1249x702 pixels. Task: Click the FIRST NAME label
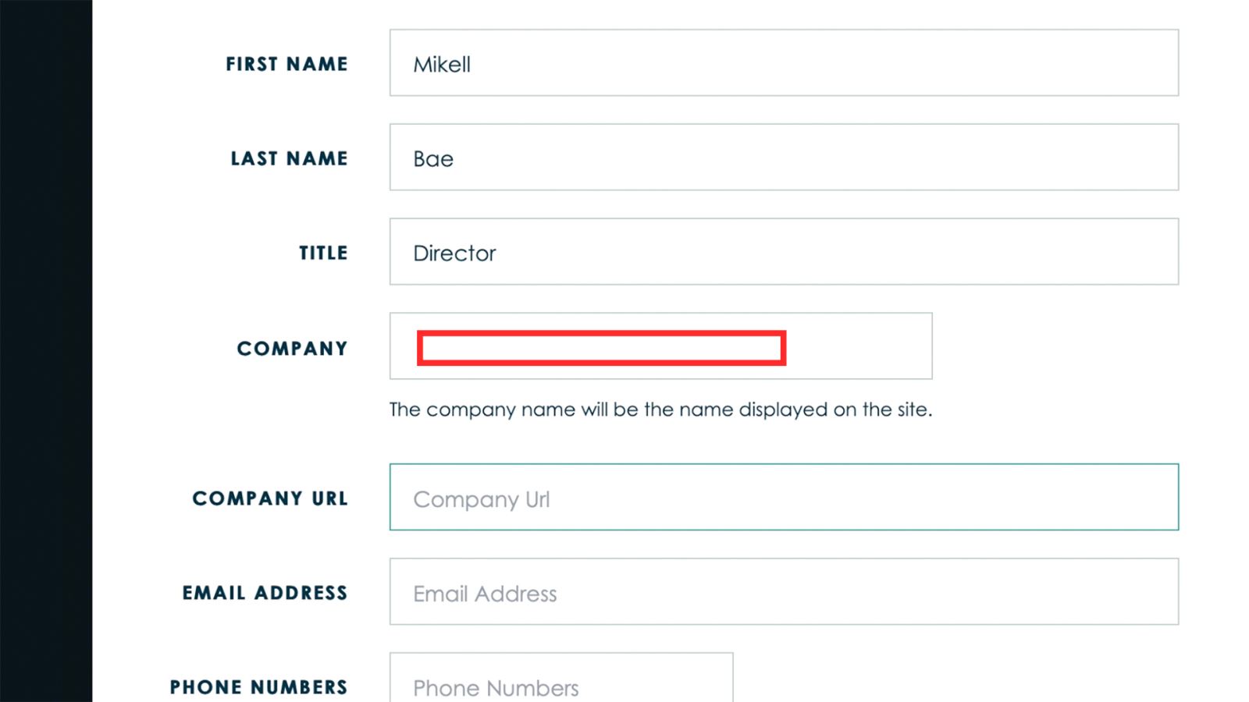point(286,64)
